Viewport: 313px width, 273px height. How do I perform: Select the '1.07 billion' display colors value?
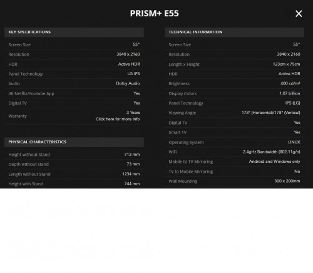290,93
